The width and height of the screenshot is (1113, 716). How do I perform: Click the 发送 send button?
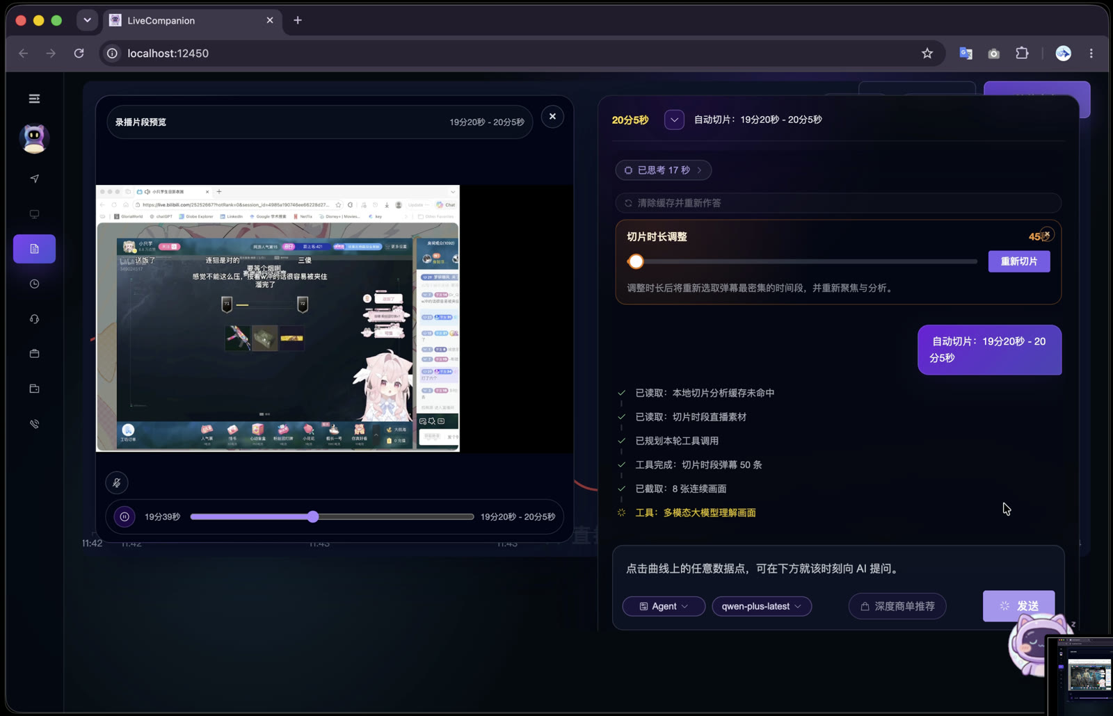point(1018,606)
